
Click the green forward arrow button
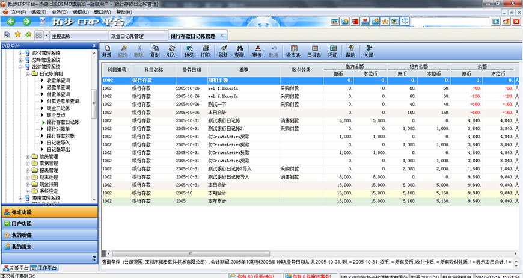point(27,22)
